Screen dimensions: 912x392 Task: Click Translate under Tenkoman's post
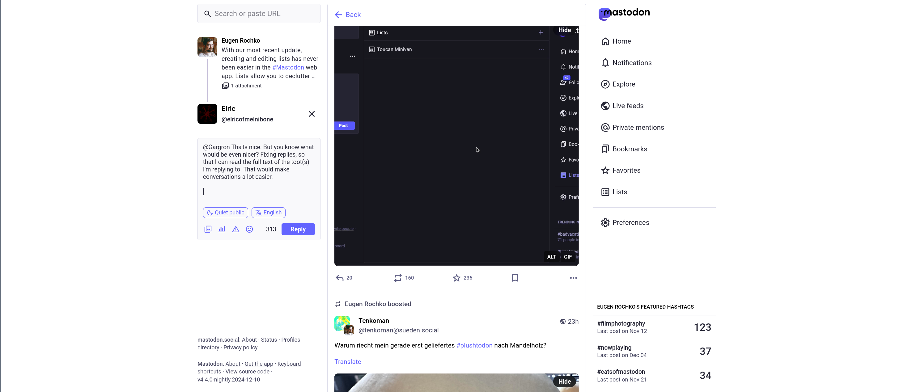pyautogui.click(x=348, y=362)
